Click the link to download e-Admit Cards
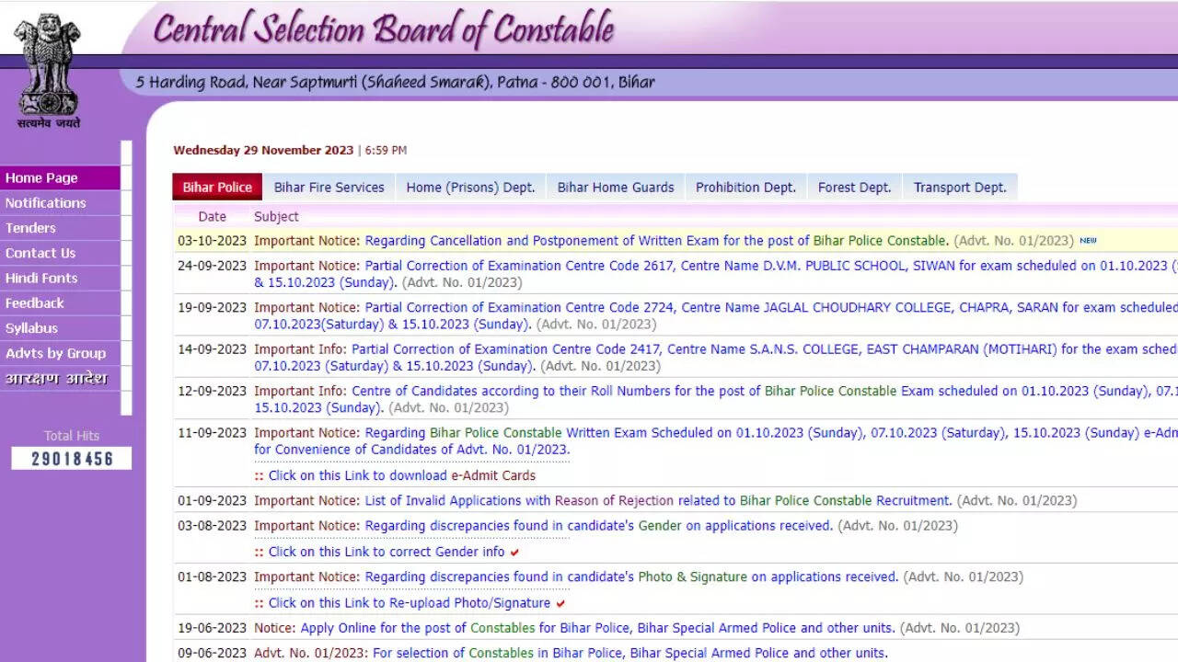 pyautogui.click(x=401, y=475)
